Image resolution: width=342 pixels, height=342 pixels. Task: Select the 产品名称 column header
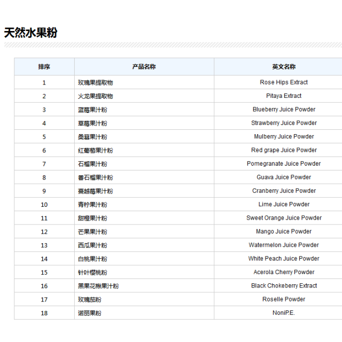click(144, 67)
